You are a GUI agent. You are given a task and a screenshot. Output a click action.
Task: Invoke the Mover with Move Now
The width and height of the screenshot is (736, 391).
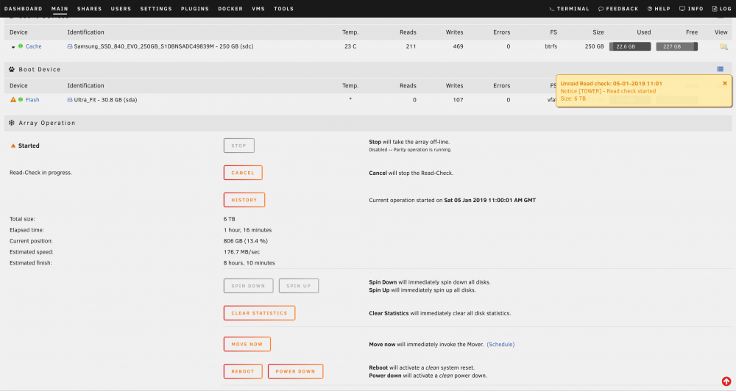(247, 344)
